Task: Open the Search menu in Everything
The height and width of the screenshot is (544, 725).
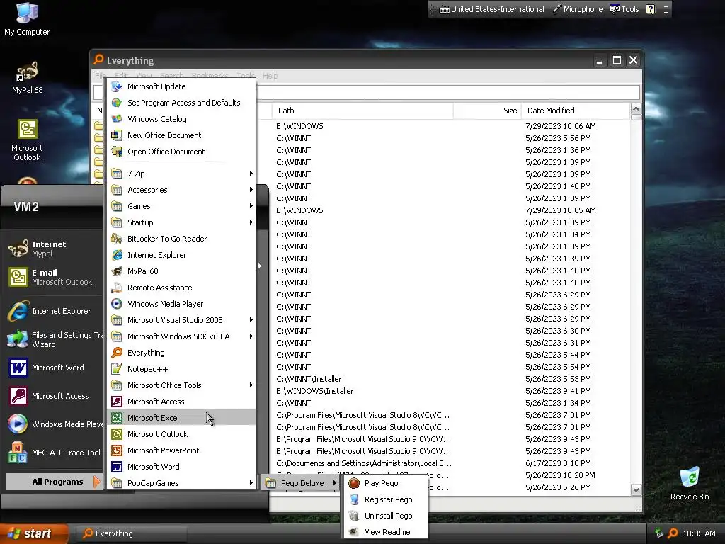Action: (172, 76)
